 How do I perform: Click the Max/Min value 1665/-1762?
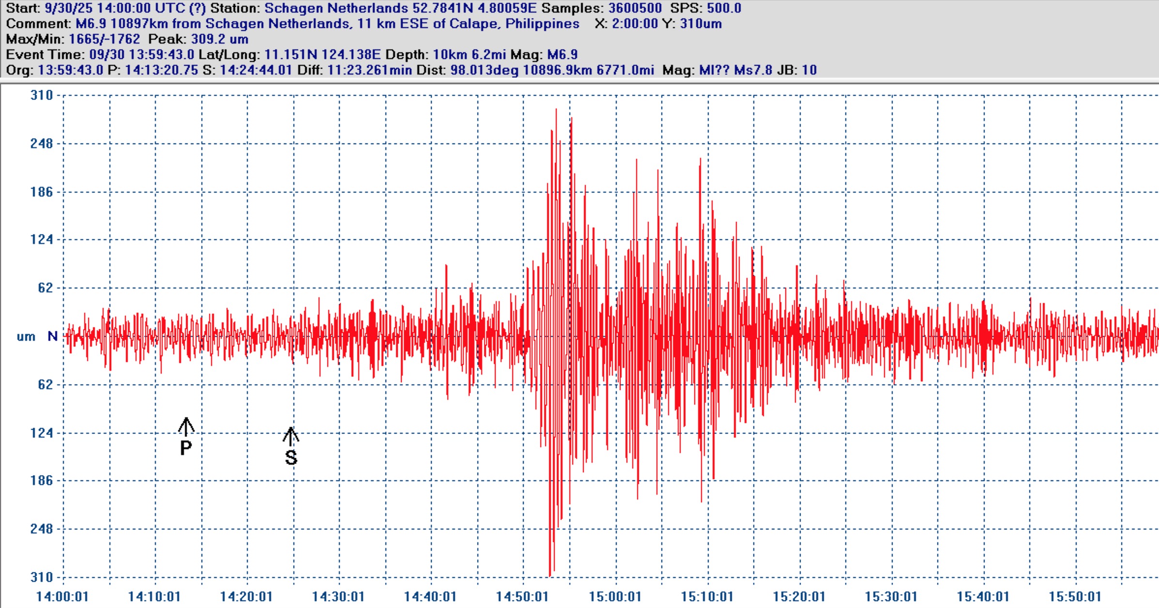coord(104,39)
